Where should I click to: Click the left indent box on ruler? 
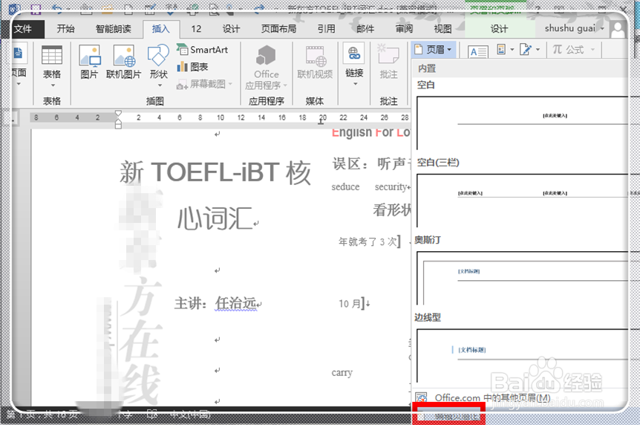[118, 126]
